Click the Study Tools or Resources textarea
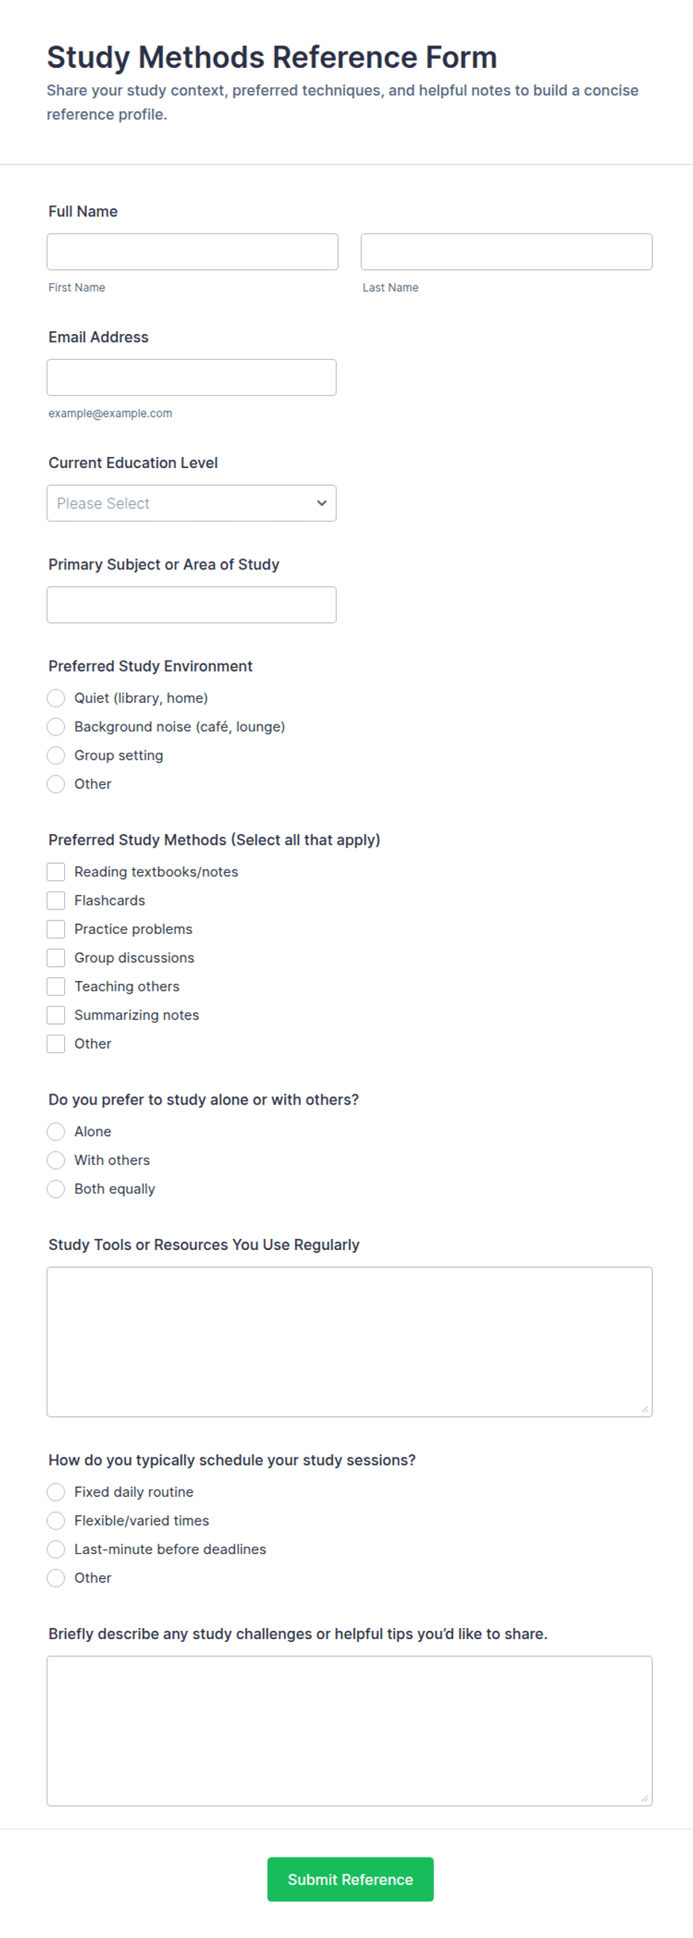This screenshot has width=693, height=1938. (349, 1341)
